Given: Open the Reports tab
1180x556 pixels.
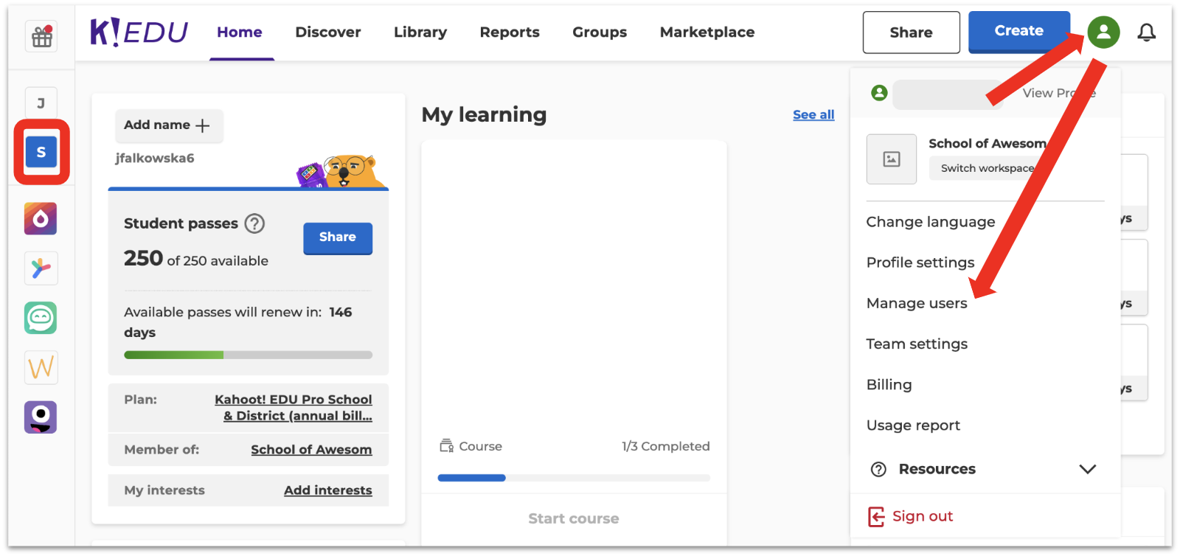Looking at the screenshot, I should point(510,32).
